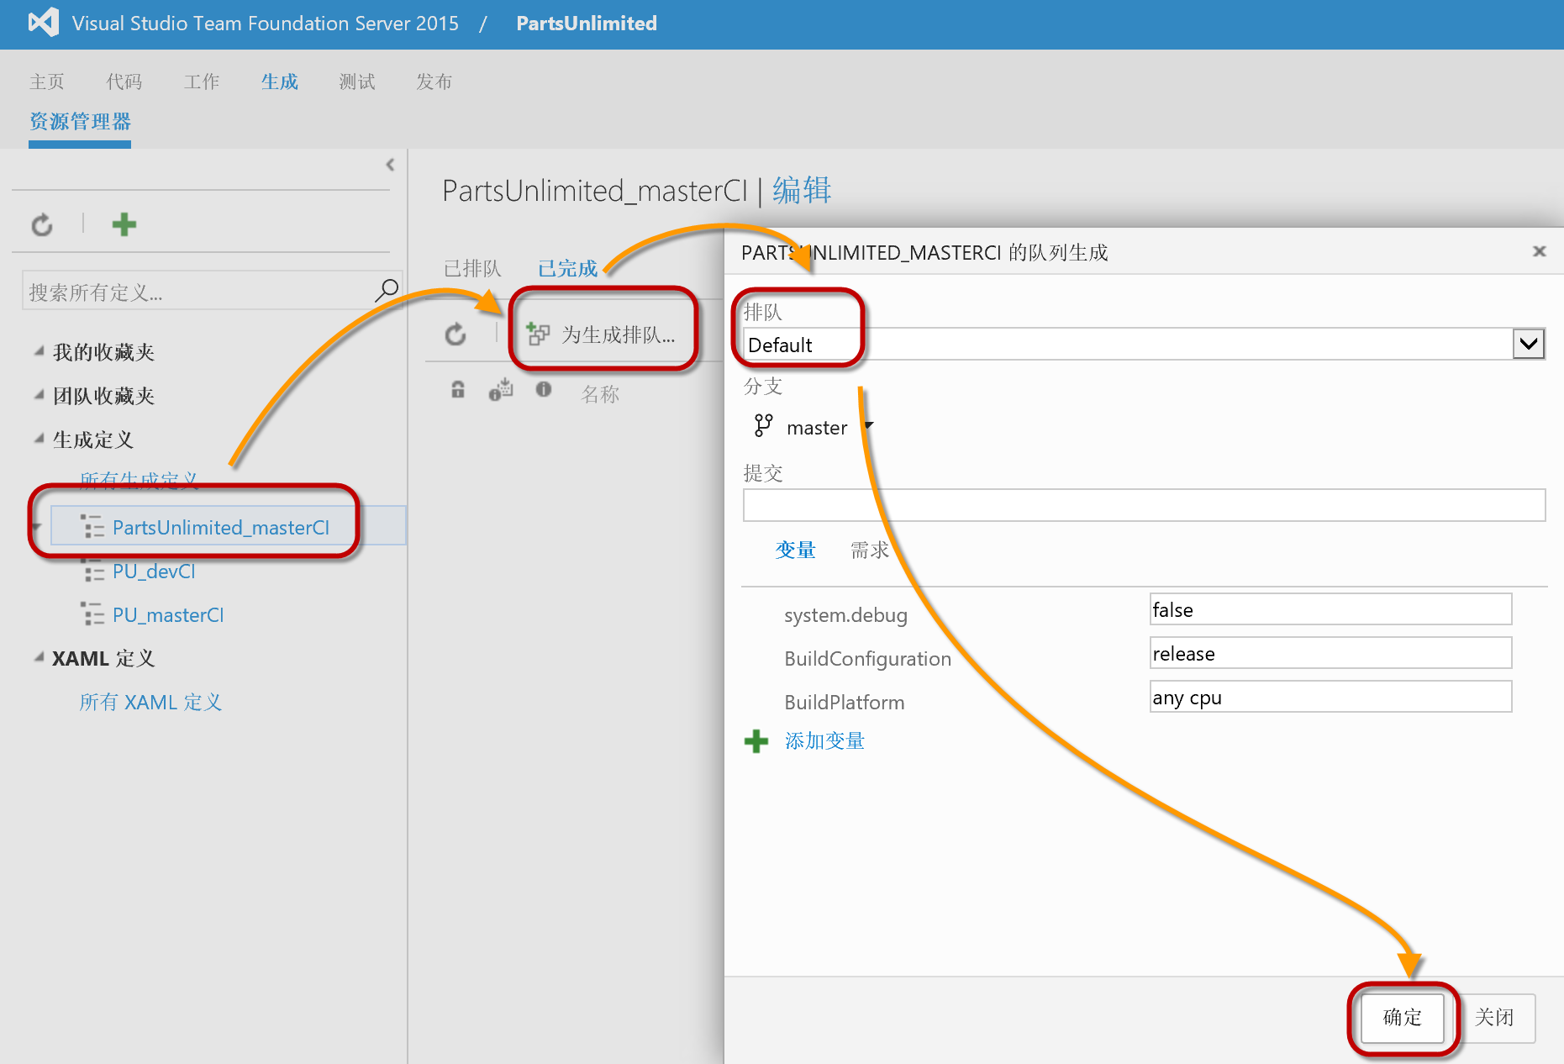Refresh the build definitions list in sidebar

point(42,224)
